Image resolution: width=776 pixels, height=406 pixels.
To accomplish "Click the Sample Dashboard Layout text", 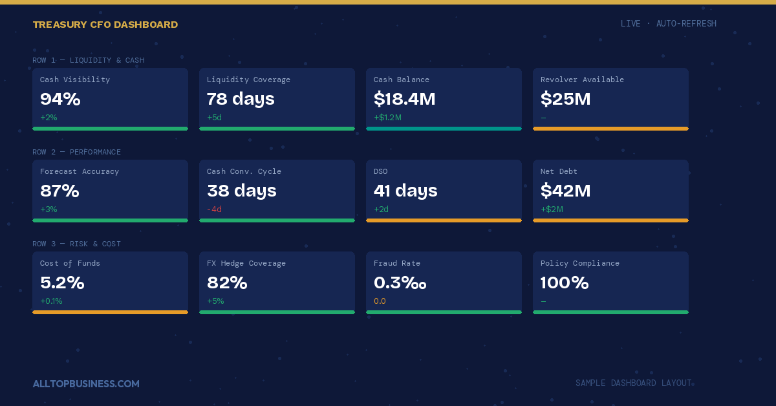I will [634, 383].
